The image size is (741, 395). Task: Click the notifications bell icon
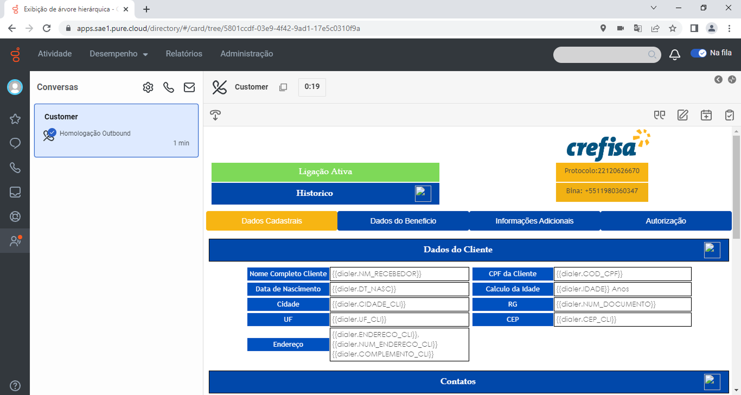(x=675, y=54)
